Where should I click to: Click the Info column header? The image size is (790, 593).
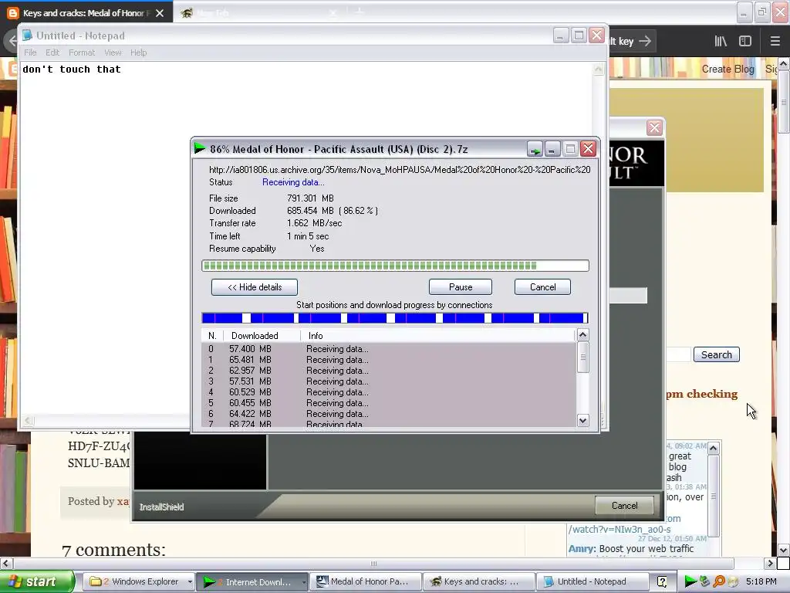point(437,336)
